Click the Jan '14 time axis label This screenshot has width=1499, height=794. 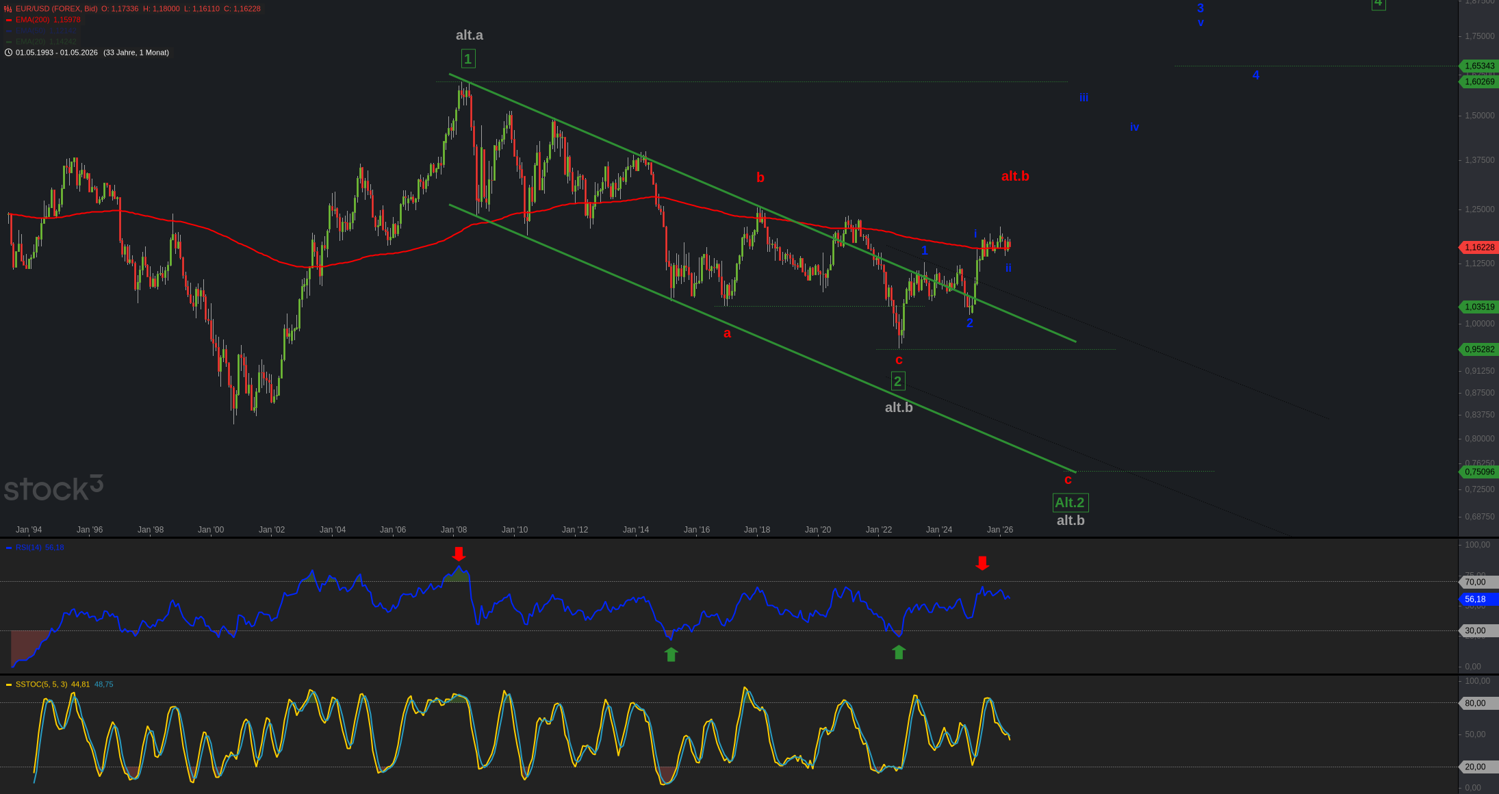636,530
